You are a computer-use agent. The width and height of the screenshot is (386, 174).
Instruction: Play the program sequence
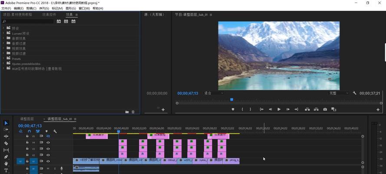(x=279, y=109)
